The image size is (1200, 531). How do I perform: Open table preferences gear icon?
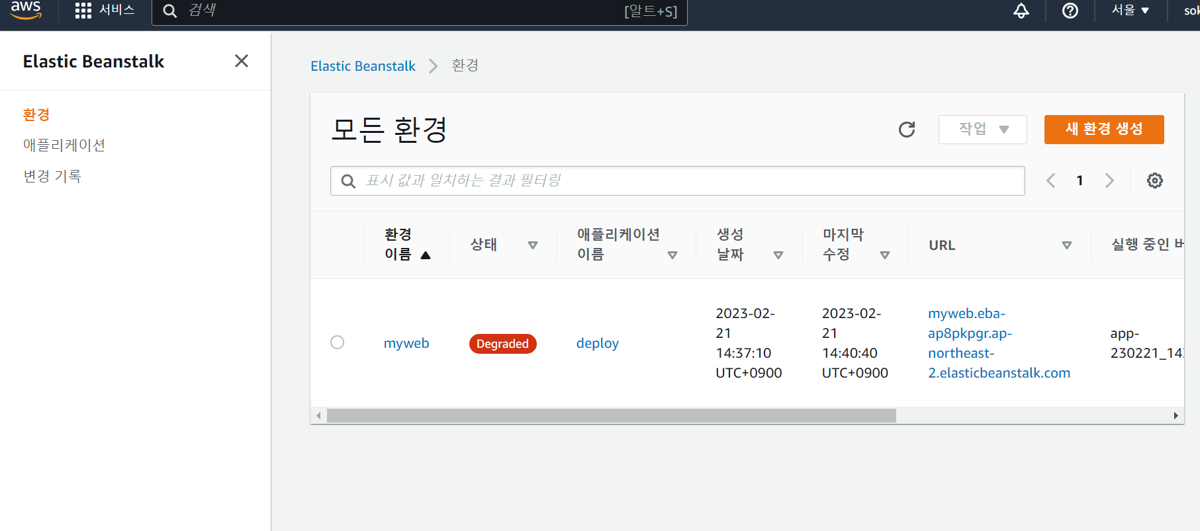1155,181
